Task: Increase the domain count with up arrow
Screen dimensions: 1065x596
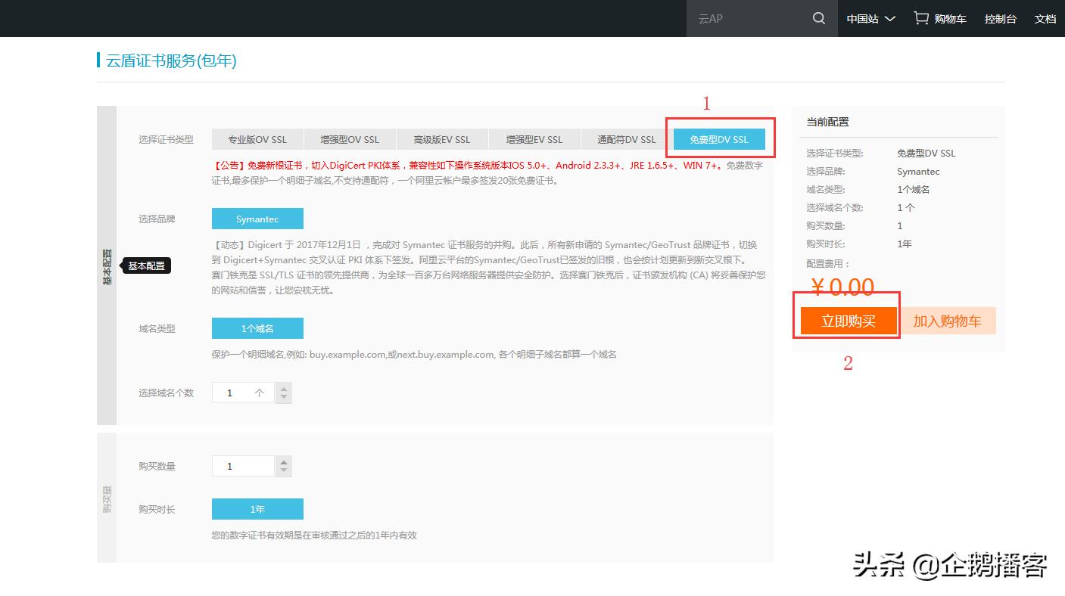Action: (x=283, y=388)
